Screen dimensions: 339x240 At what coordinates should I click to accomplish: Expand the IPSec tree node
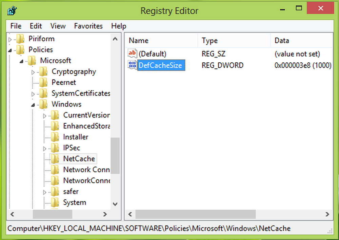point(44,148)
